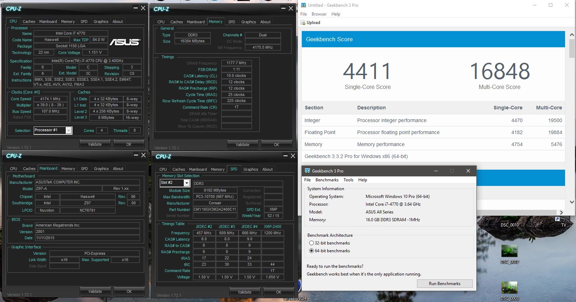Viewport: 576px width, 302px height.
Task: Click the Run Benchmarks button
Action: [445, 284]
